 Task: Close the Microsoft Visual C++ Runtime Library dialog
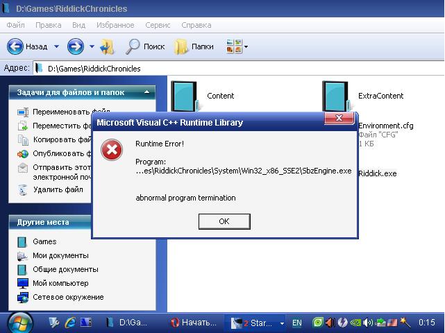(x=339, y=118)
